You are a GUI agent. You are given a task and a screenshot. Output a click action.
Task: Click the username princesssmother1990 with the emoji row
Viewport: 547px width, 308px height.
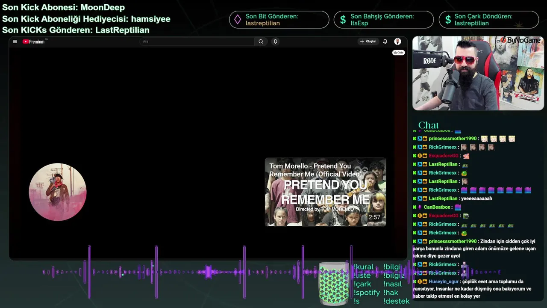coord(453,139)
